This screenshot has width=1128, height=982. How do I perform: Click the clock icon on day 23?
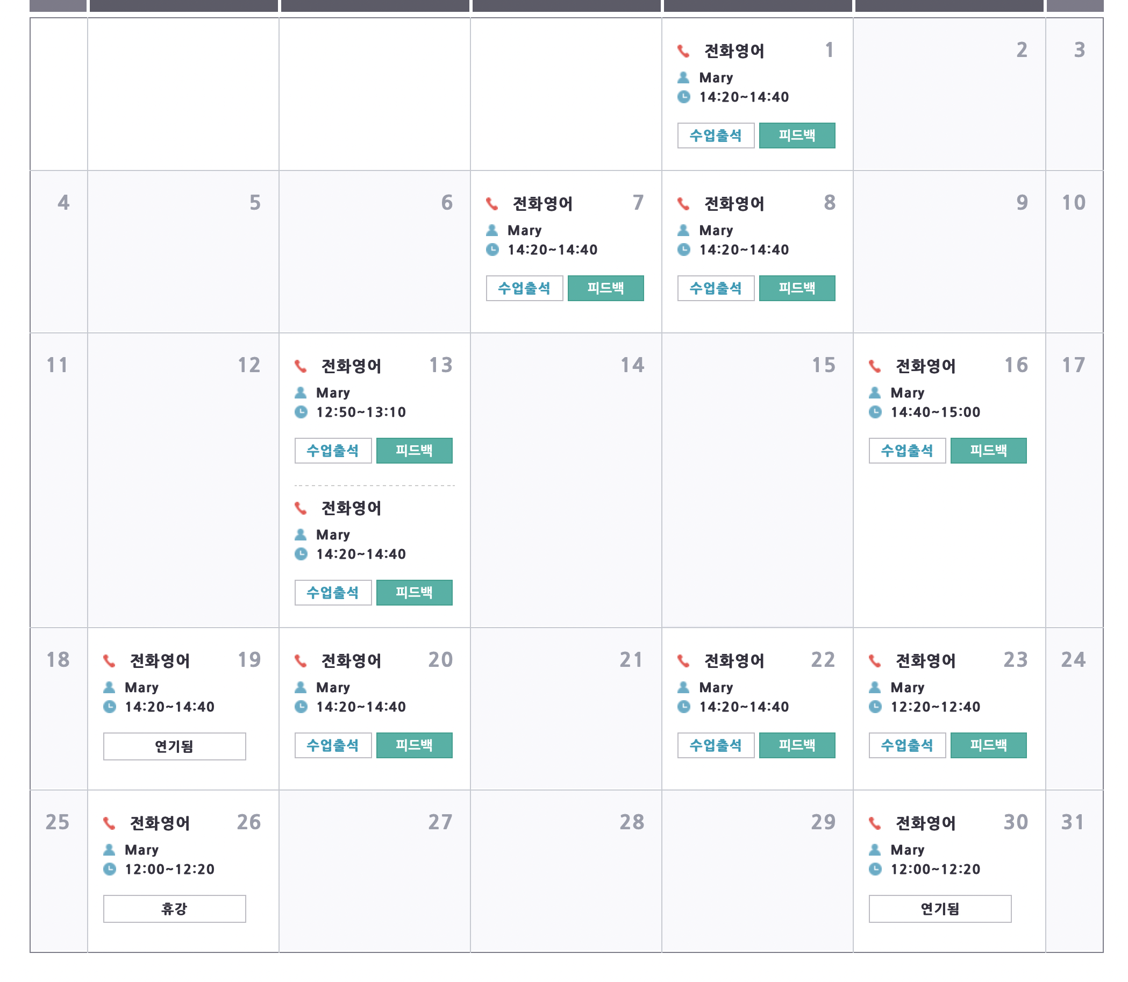[875, 706]
